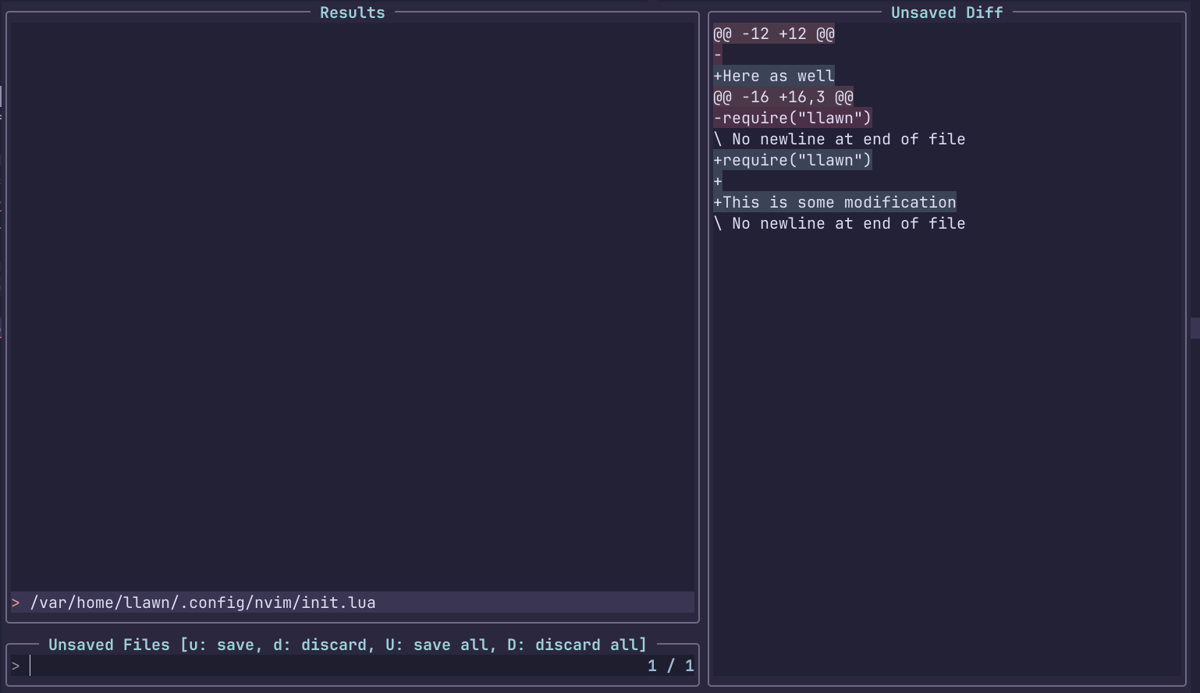Click the red prompt arrow beside init.lua

coord(16,602)
